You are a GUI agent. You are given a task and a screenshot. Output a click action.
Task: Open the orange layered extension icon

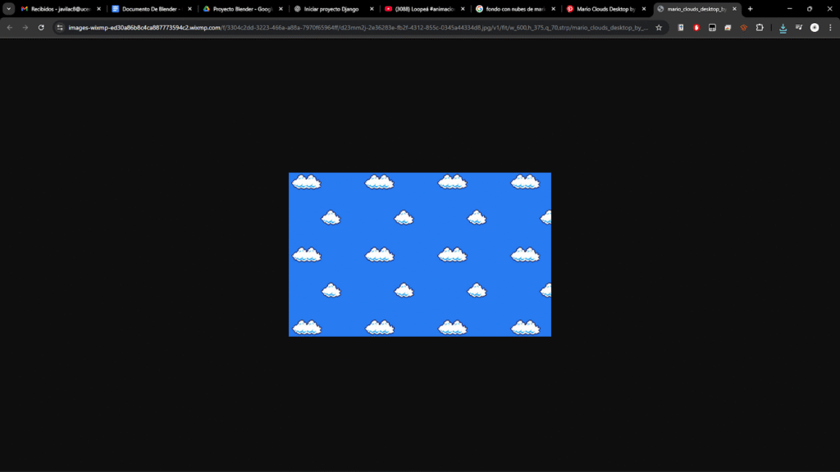click(x=743, y=27)
